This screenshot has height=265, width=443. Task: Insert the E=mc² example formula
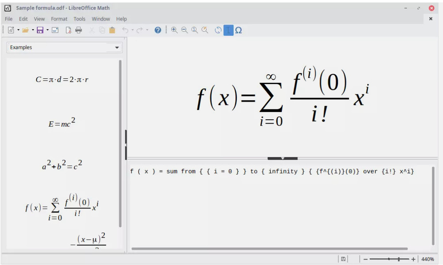coord(62,123)
